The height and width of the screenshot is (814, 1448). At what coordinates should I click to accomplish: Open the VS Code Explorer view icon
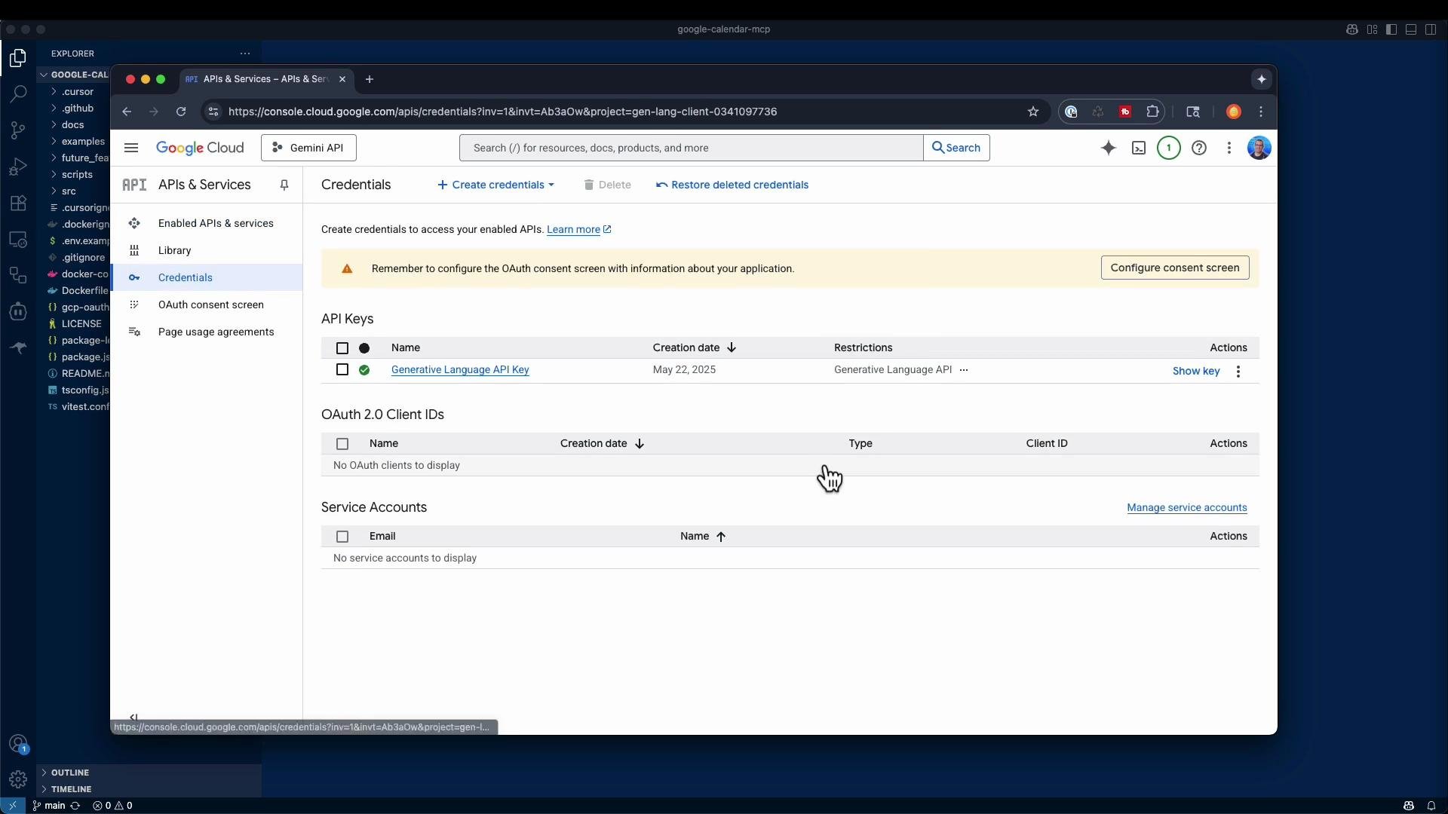18,58
